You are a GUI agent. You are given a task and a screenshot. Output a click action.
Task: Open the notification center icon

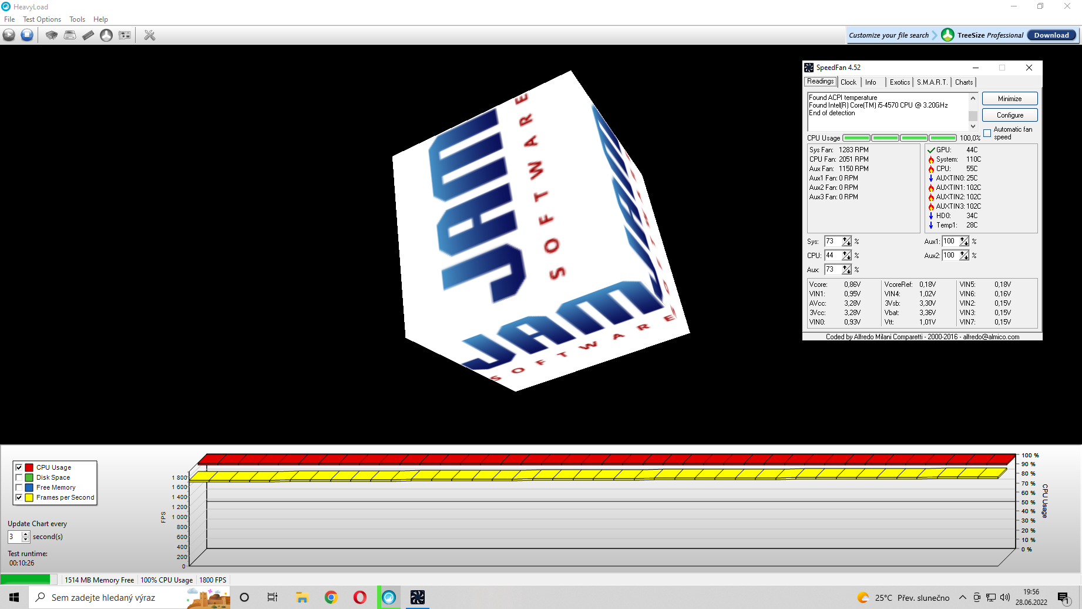pos(1064,598)
